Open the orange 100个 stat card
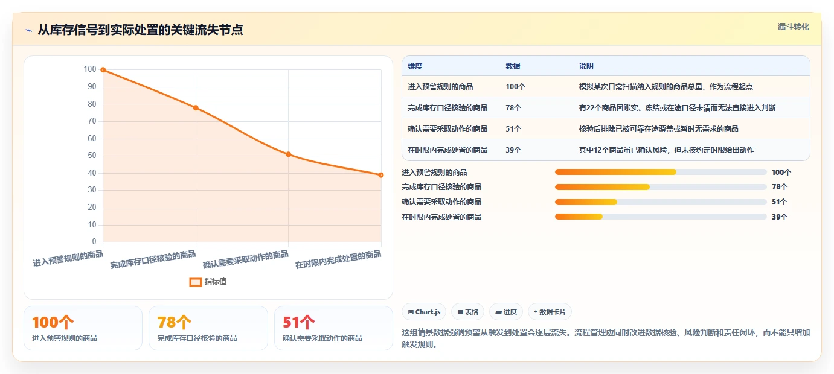This screenshot has width=834, height=374. click(83, 328)
